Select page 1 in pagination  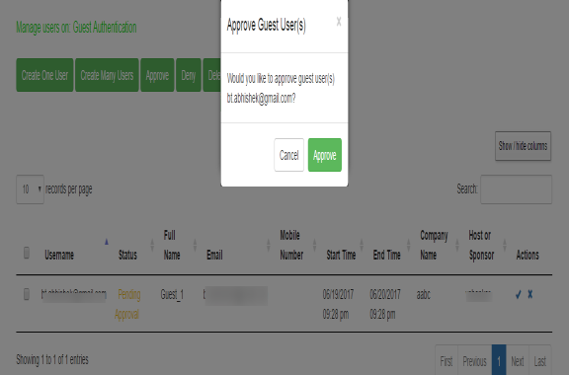click(x=499, y=361)
